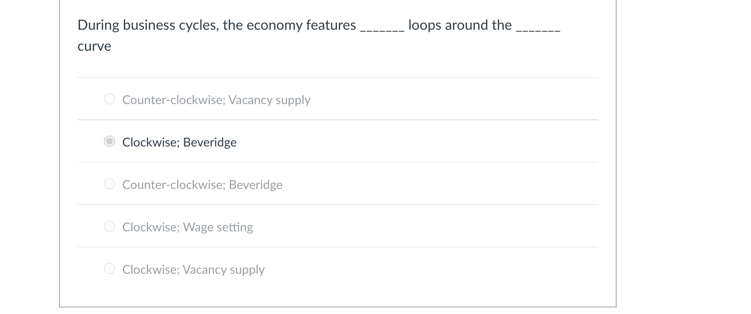Click the first blank after "economy features"

coord(382,27)
